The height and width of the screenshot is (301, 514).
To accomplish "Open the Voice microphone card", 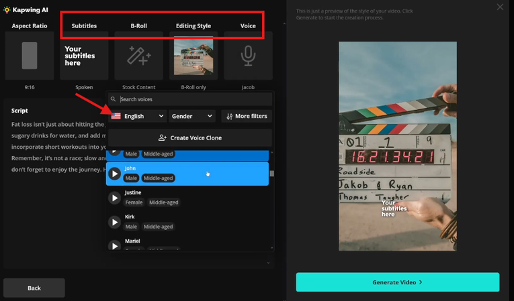I will (248, 56).
